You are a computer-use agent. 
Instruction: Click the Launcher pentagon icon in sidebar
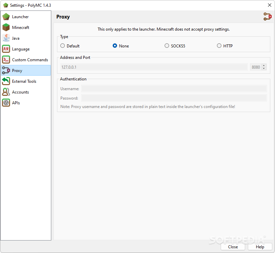coord(6,17)
